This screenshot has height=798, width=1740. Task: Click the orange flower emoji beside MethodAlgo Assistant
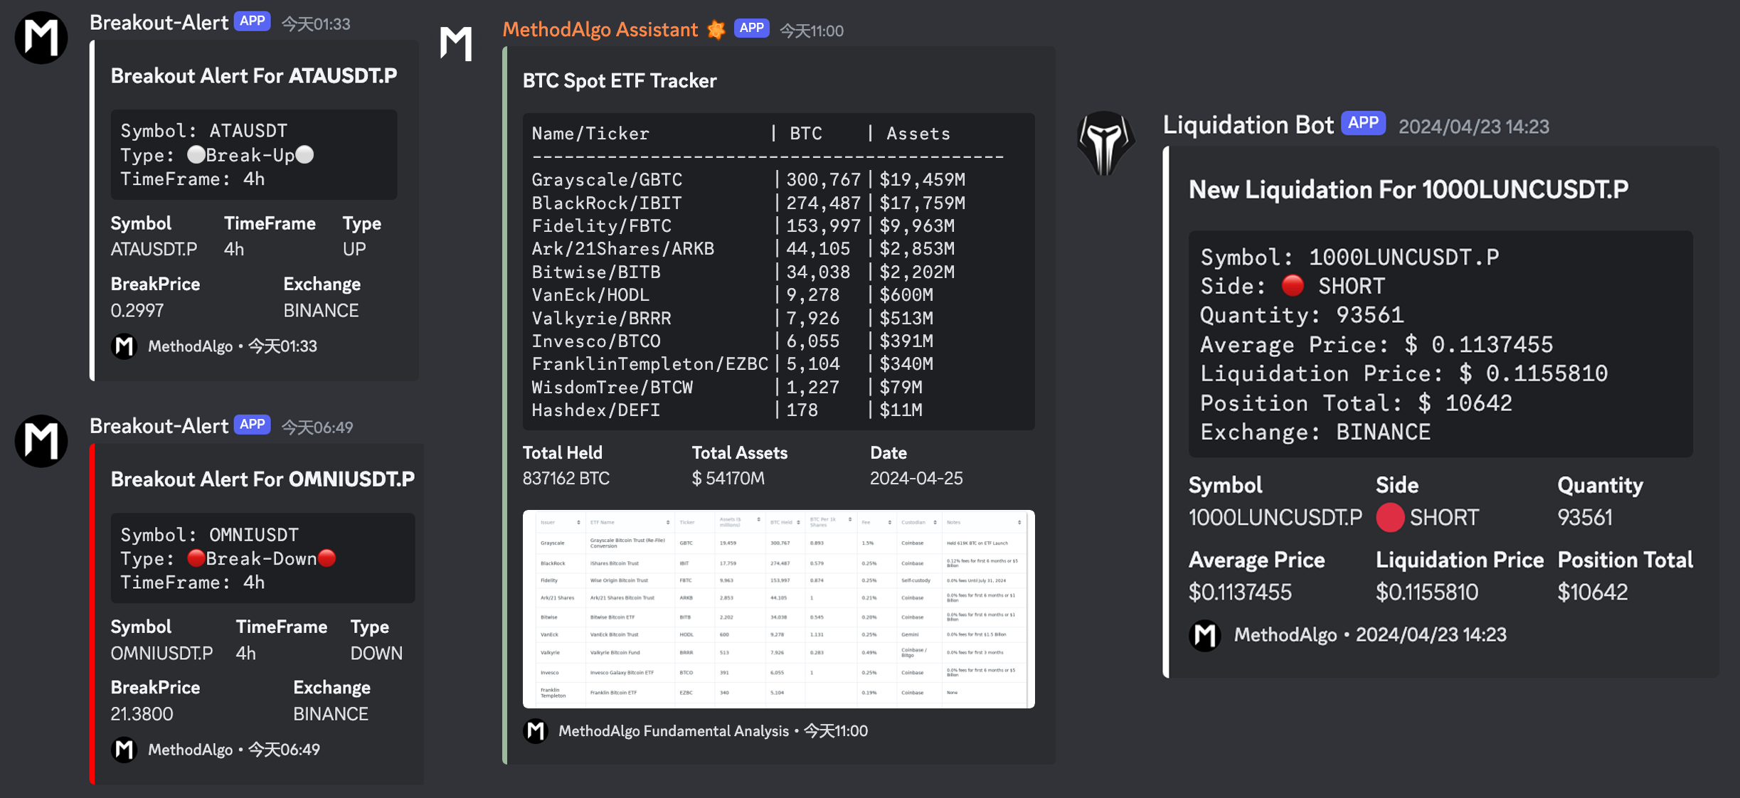tap(715, 29)
